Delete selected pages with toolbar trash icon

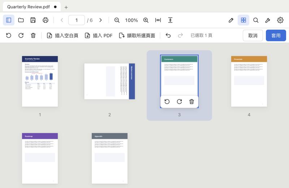[x=33, y=35]
